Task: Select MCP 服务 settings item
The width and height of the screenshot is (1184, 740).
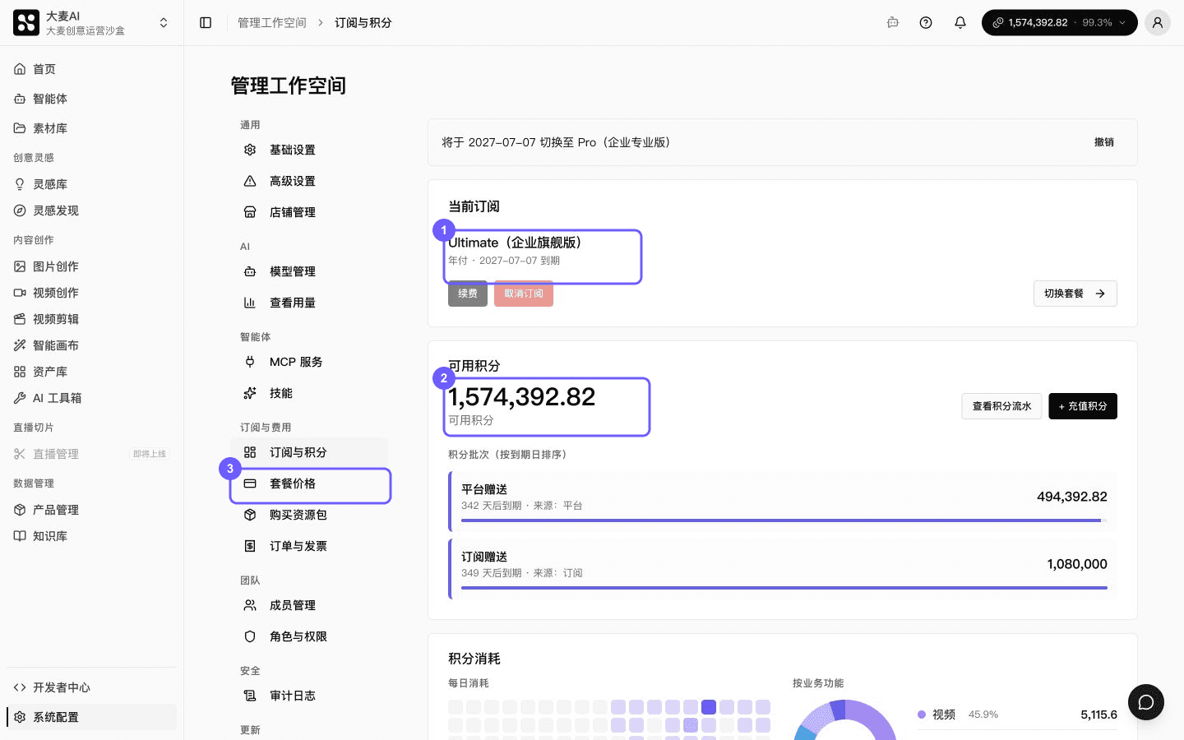Action: click(309, 362)
